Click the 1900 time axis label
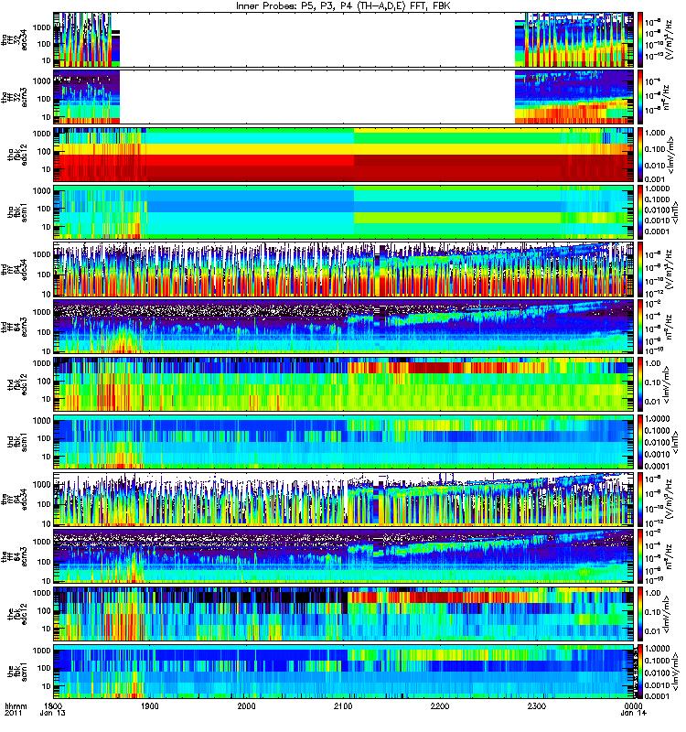 point(150,705)
